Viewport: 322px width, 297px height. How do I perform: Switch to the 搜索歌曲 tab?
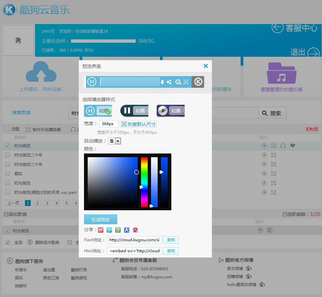click(21, 112)
